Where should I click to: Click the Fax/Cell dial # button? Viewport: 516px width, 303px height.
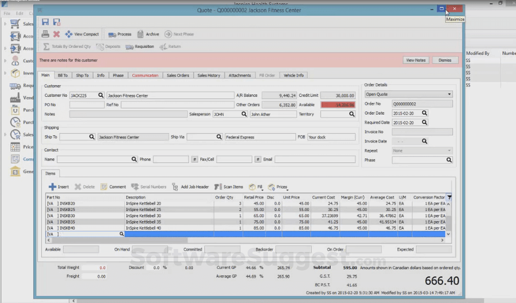coord(258,159)
